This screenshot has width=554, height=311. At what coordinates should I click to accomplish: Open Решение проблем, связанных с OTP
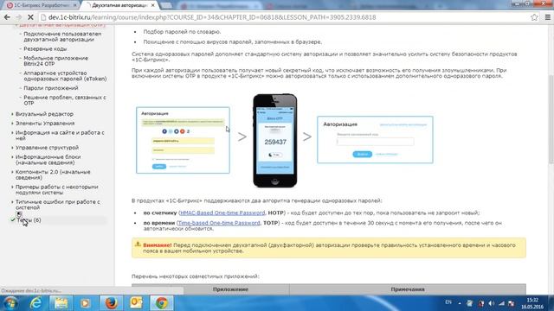click(65, 100)
